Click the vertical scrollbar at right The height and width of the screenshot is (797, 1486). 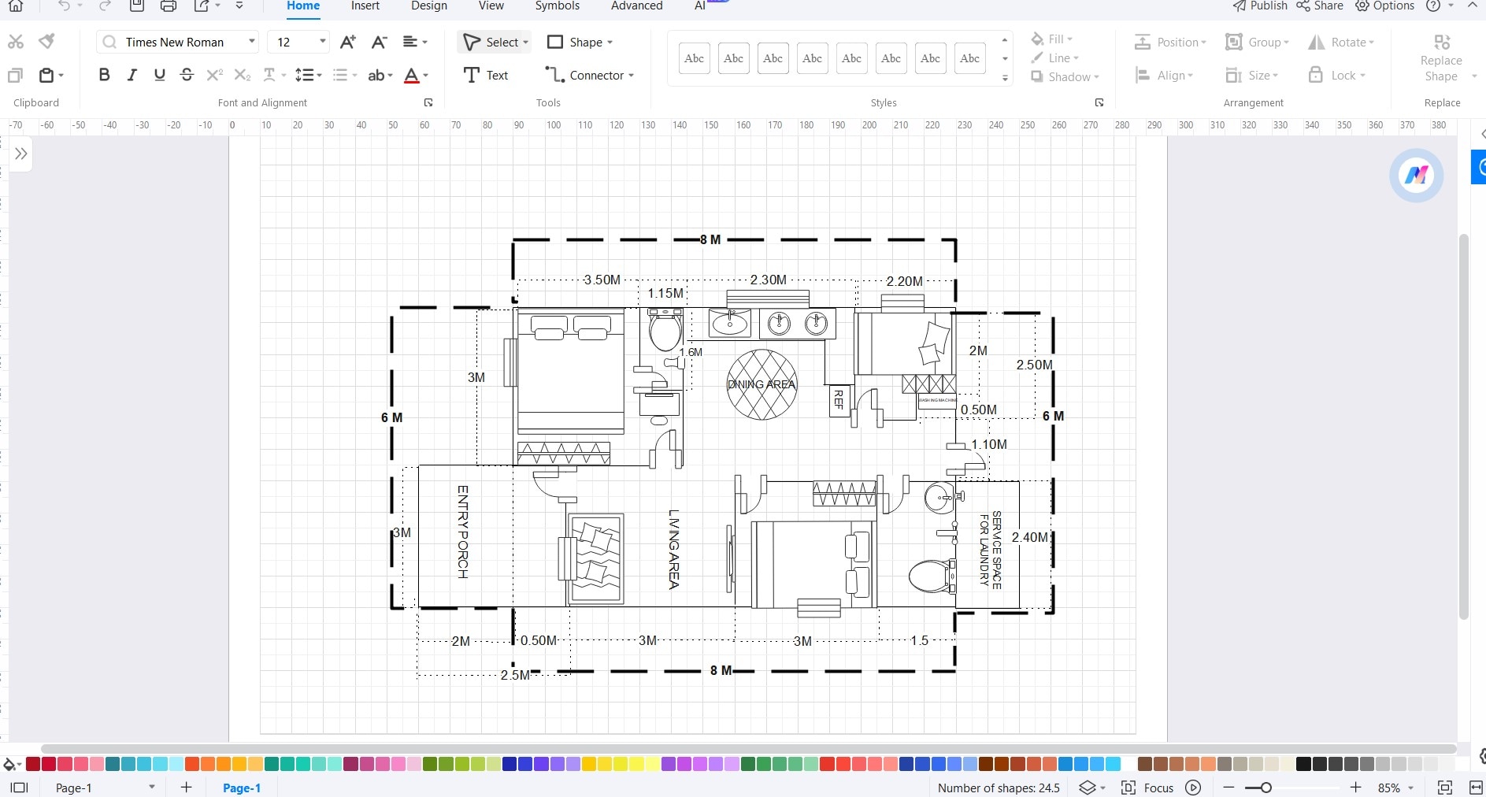click(x=1464, y=426)
